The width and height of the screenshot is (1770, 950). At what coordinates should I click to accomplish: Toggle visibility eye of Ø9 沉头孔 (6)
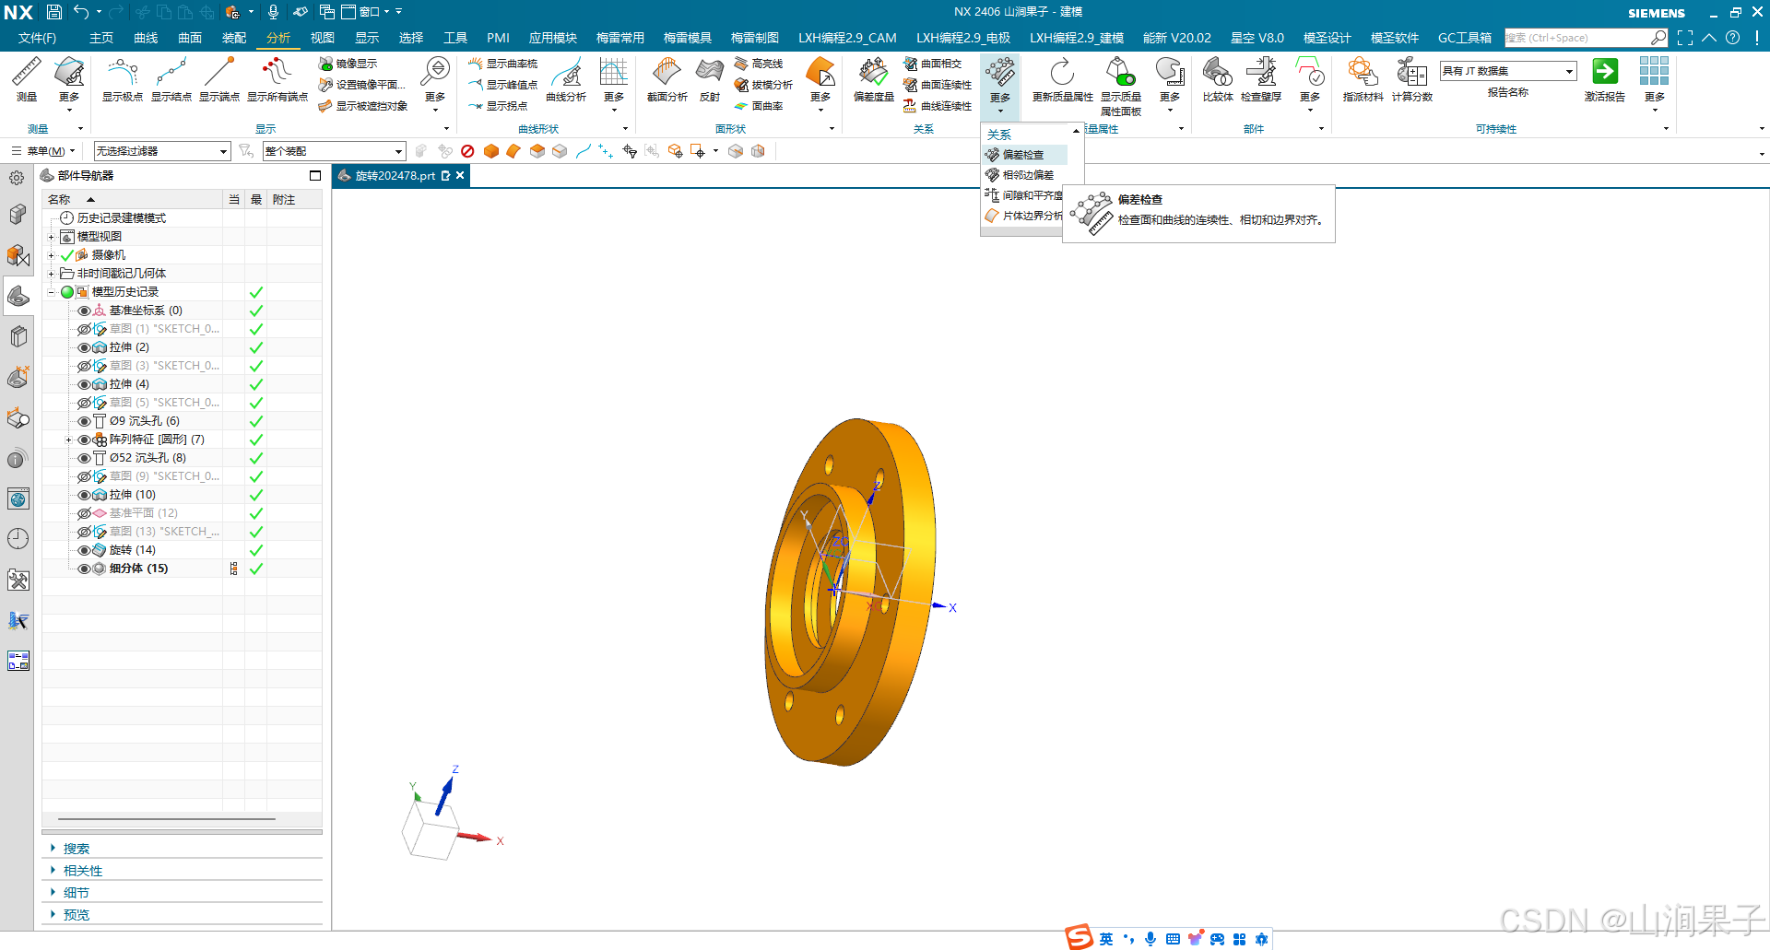click(x=84, y=421)
